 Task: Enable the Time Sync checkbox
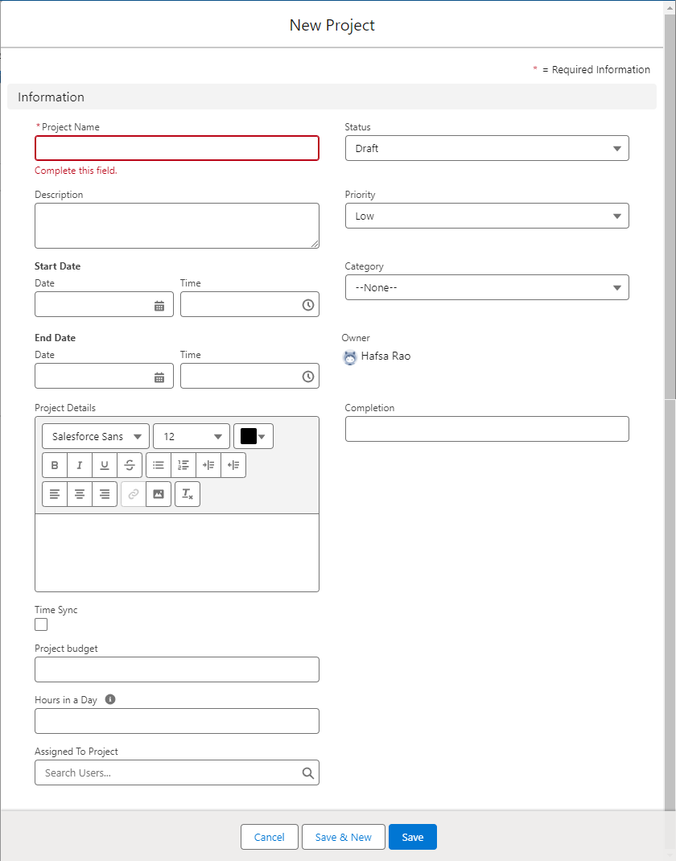click(41, 624)
